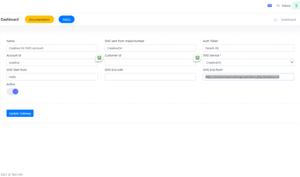Click into the Auth Token field
The width and height of the screenshot is (300, 177).
click(x=248, y=48)
